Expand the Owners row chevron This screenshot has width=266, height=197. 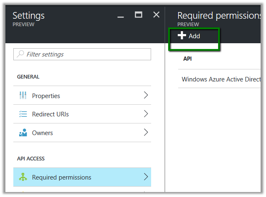(x=146, y=133)
